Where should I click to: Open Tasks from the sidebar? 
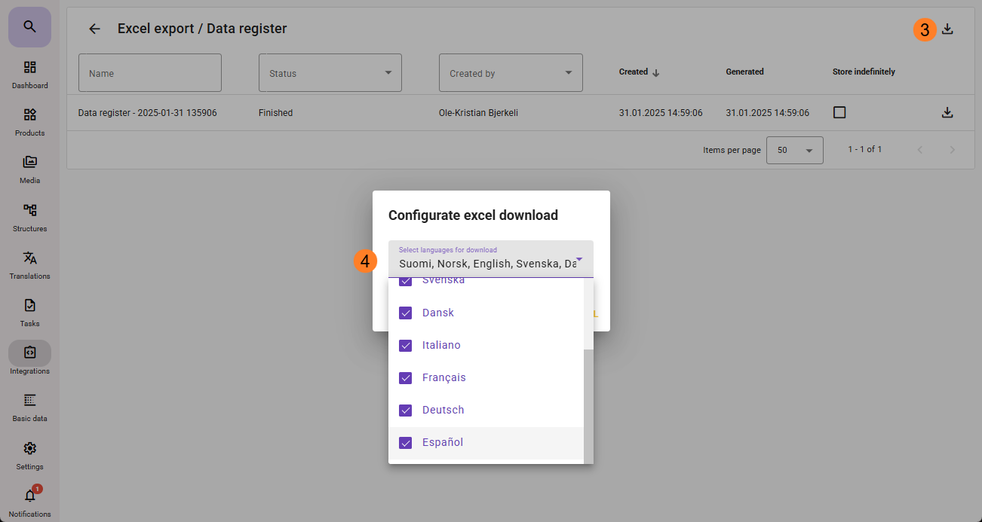coord(29,312)
